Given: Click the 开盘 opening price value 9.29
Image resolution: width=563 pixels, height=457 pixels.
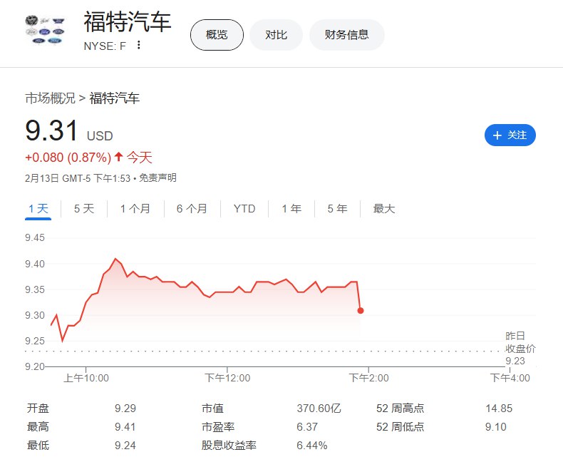Looking at the screenshot, I should tap(125, 409).
